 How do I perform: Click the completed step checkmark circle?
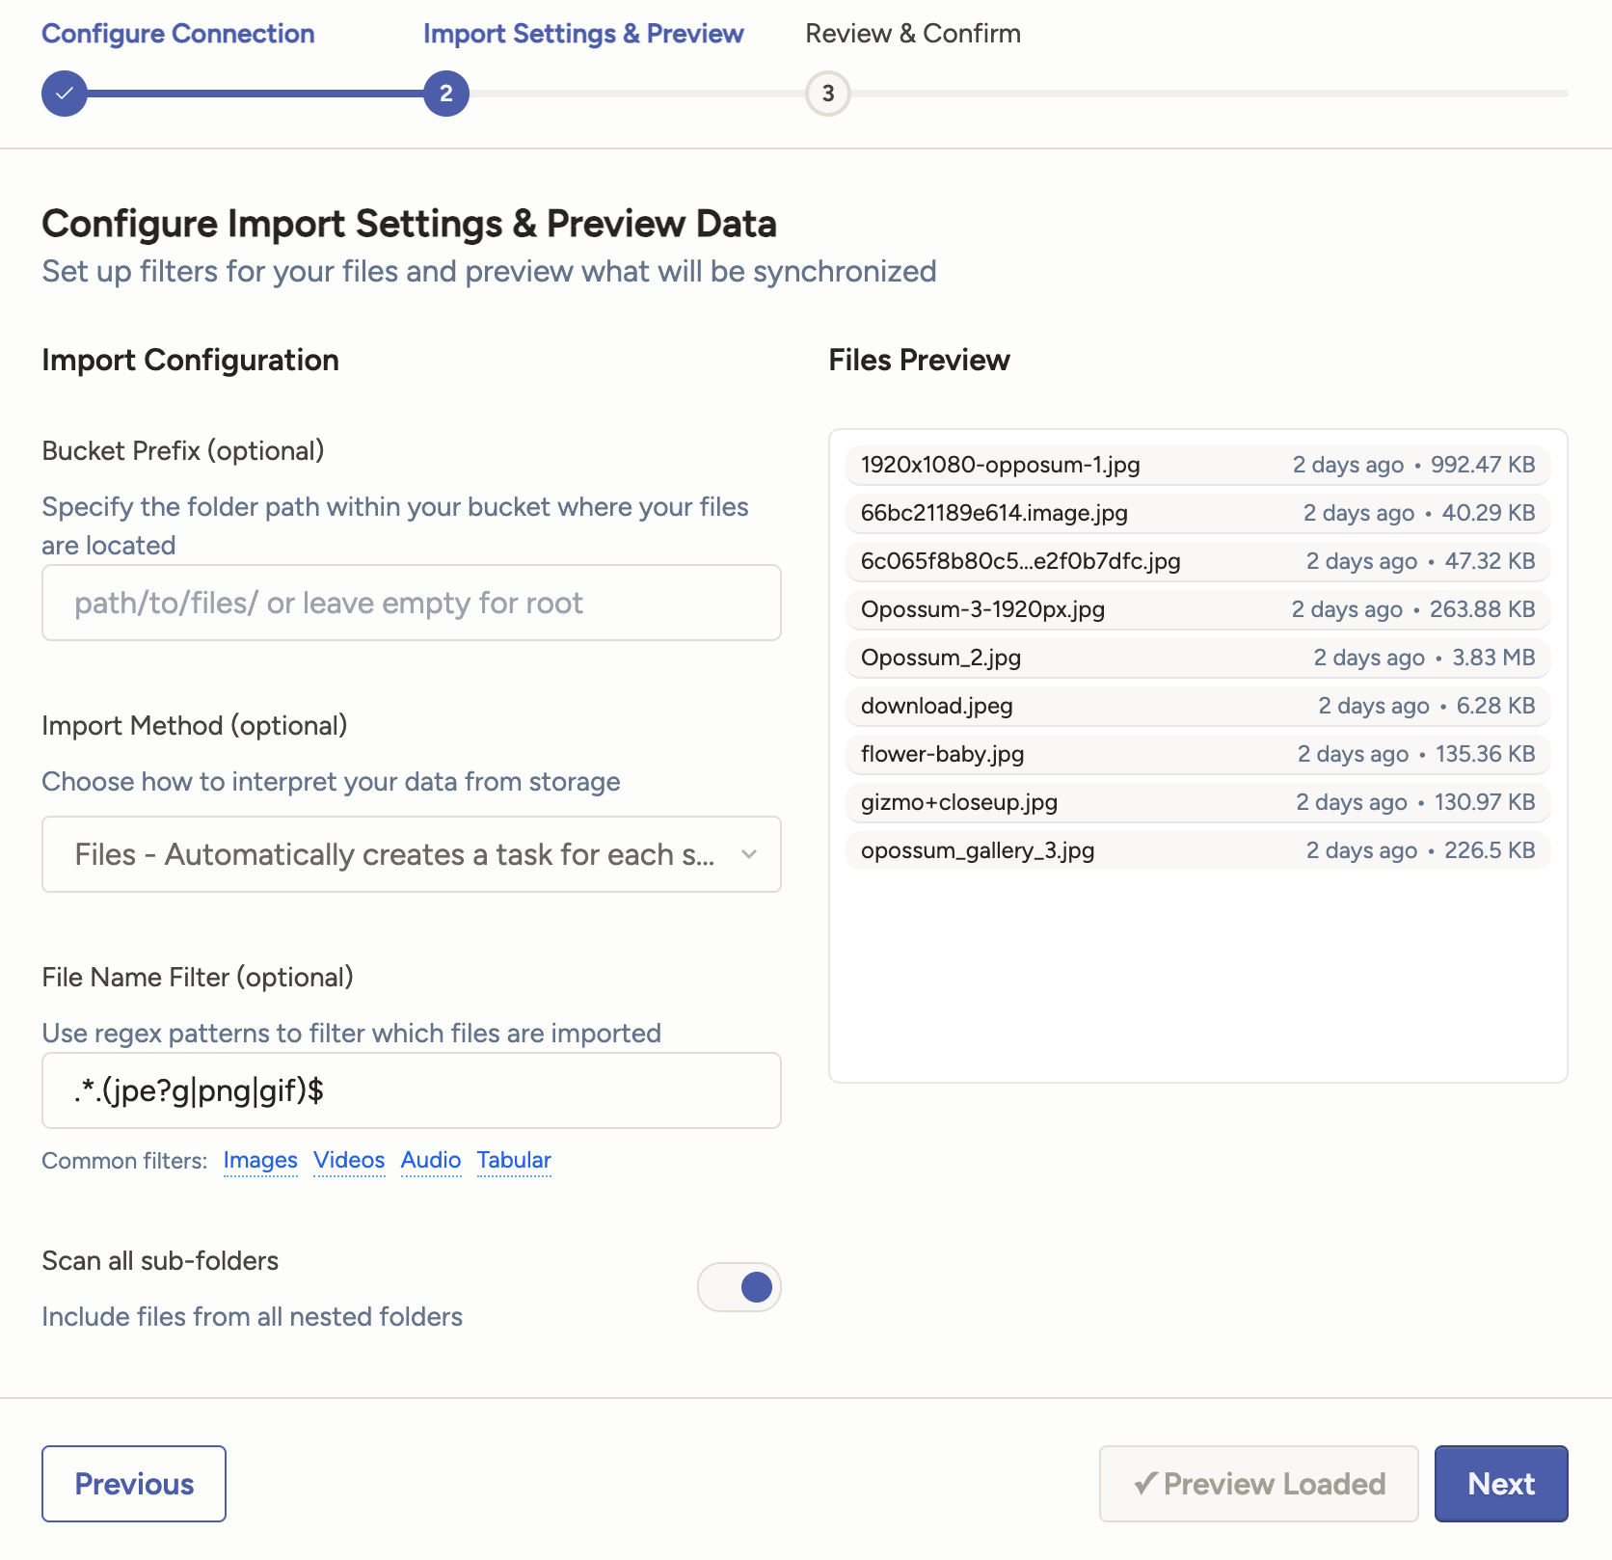coord(65,94)
